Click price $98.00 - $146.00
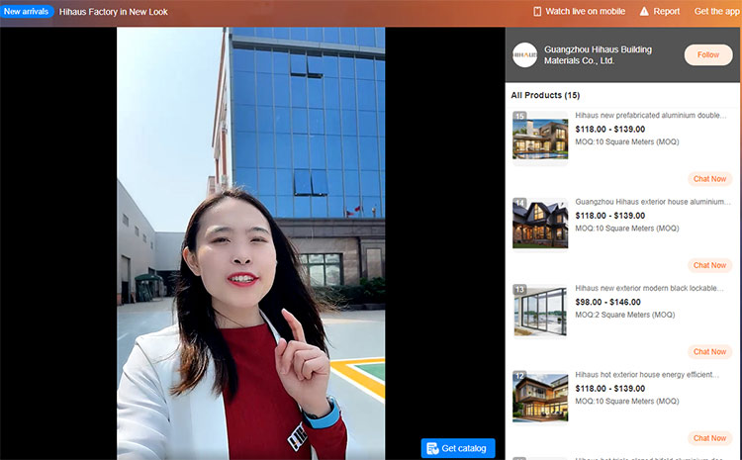The height and width of the screenshot is (460, 742). coord(608,302)
